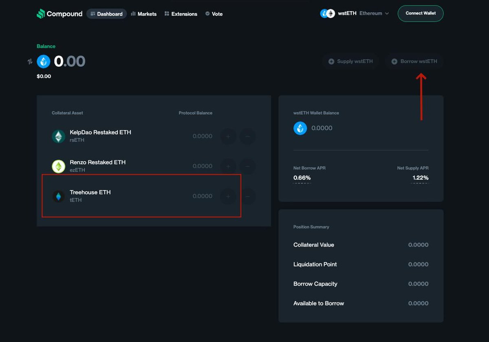Click the Liquidation Point row label

[x=315, y=264]
